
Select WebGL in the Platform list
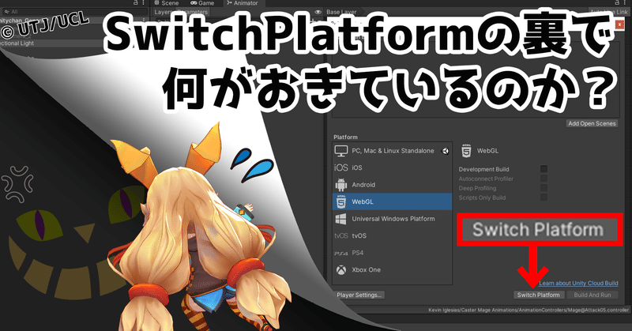coord(392,201)
